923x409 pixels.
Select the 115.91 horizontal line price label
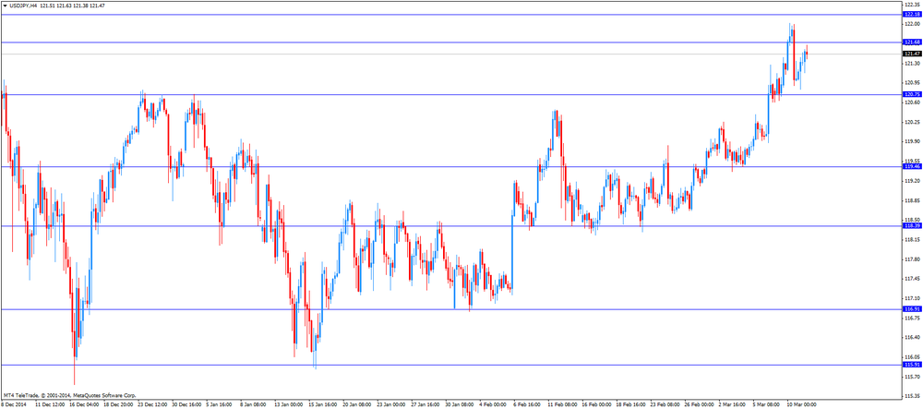point(912,365)
